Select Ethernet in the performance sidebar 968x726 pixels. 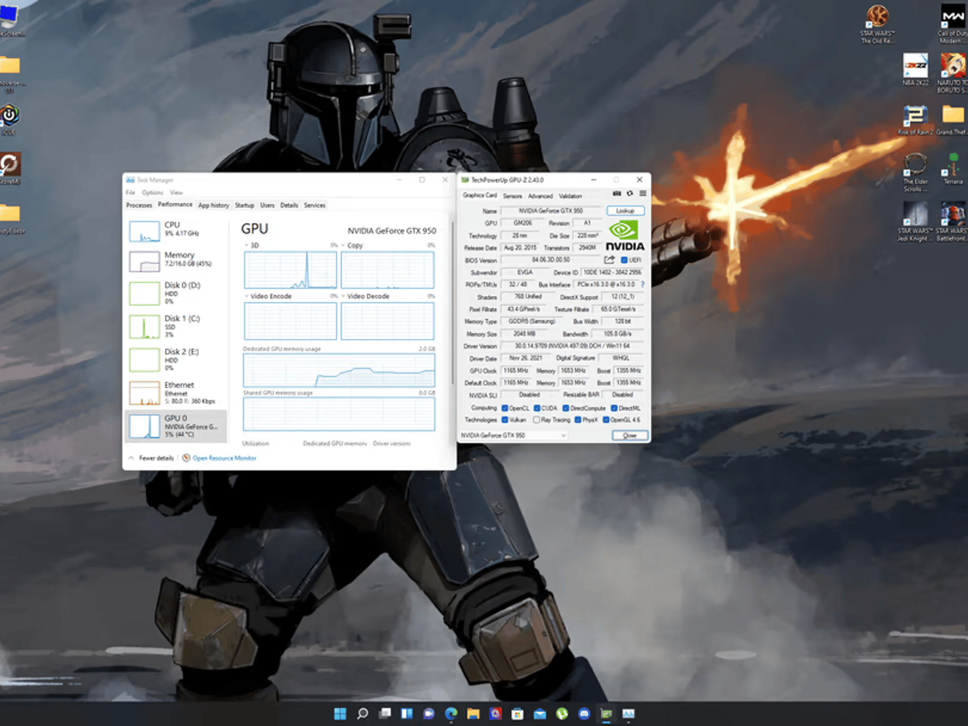pos(176,393)
